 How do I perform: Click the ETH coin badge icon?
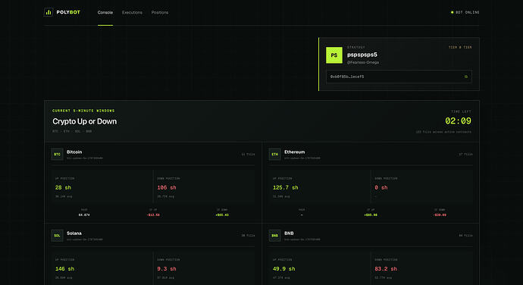[x=275, y=154]
